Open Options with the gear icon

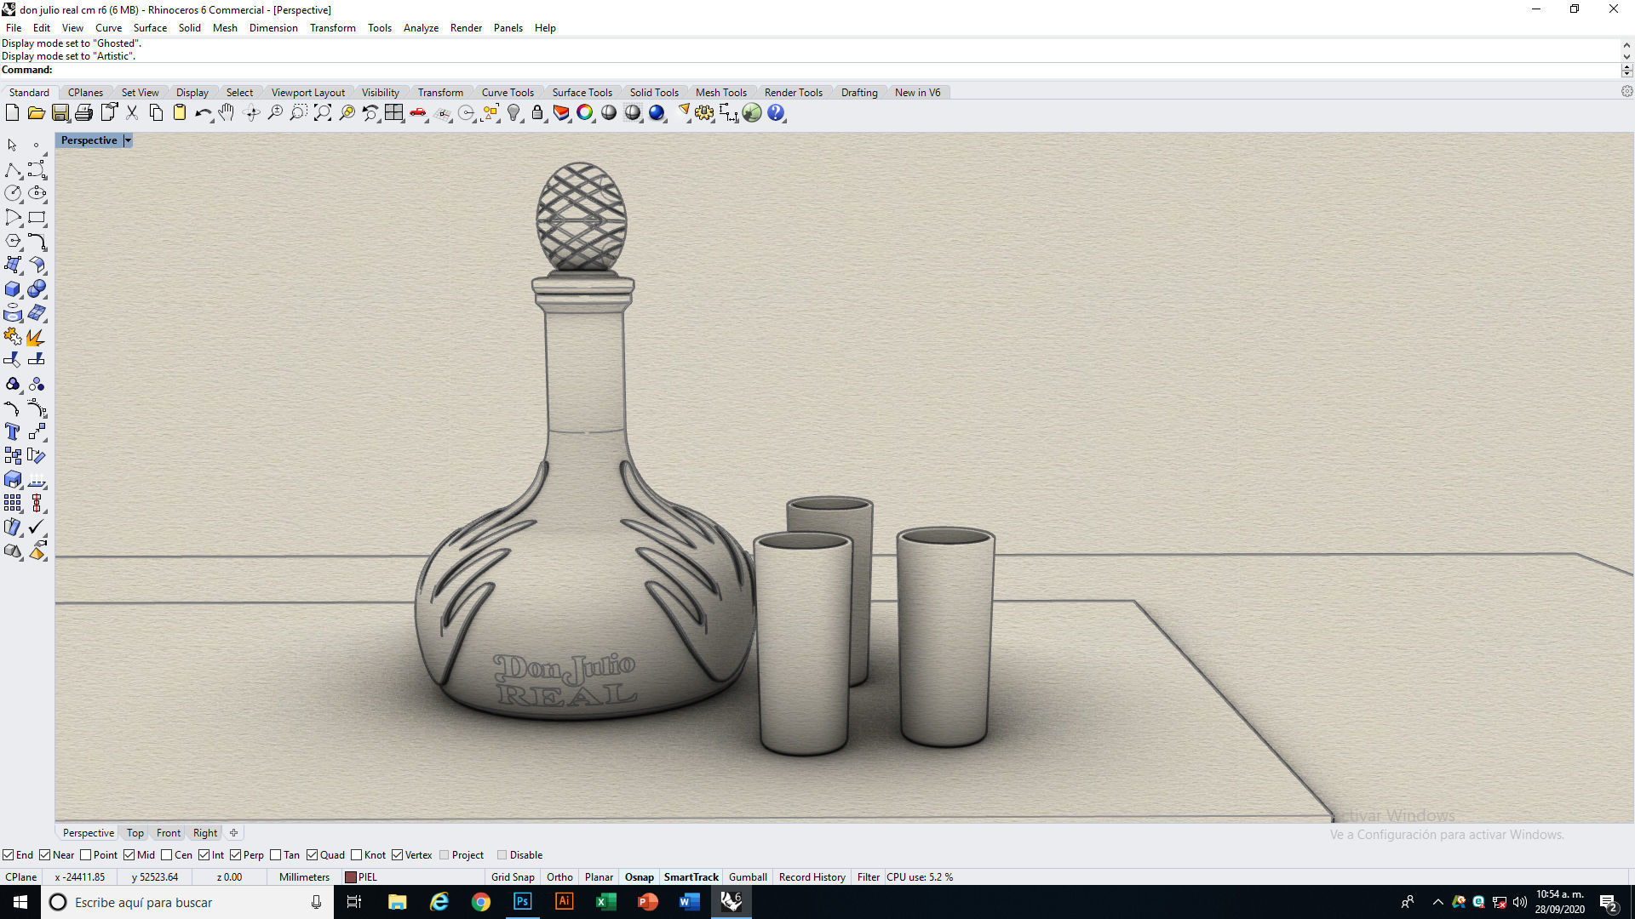[x=704, y=112]
